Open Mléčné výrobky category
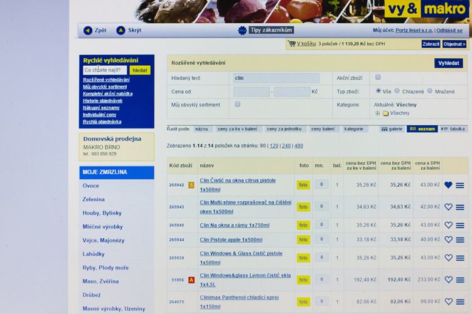The image size is (472, 314). (103, 227)
